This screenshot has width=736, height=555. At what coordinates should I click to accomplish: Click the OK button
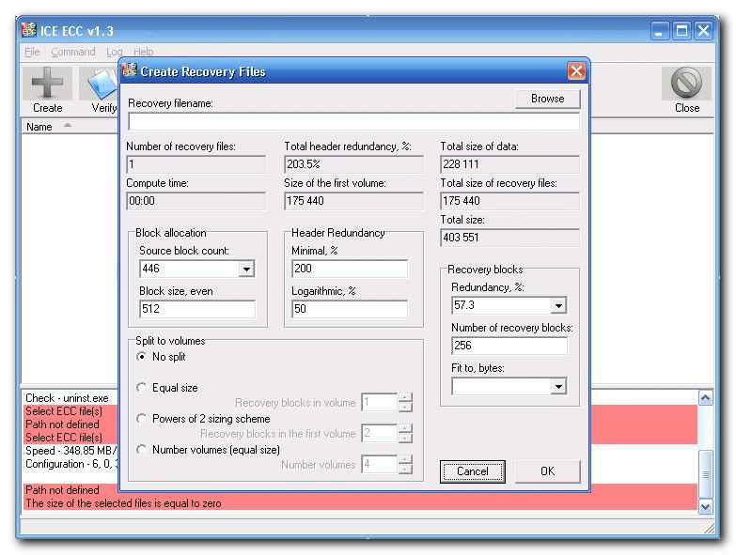pyautogui.click(x=548, y=471)
